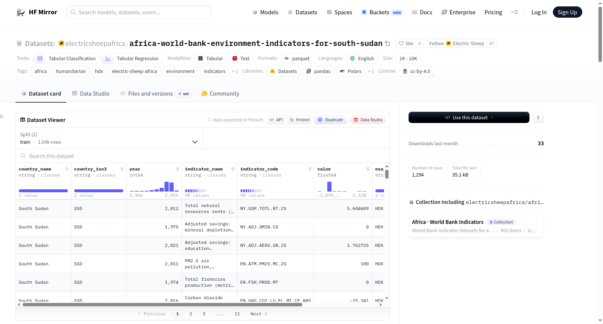Sort by value column sort icon
Viewport: 603px width, 324px height.
coord(368,169)
